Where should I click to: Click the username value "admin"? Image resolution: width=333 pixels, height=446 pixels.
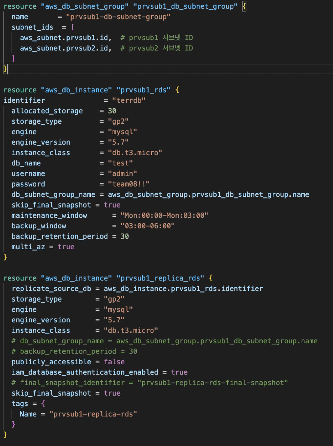122,173
